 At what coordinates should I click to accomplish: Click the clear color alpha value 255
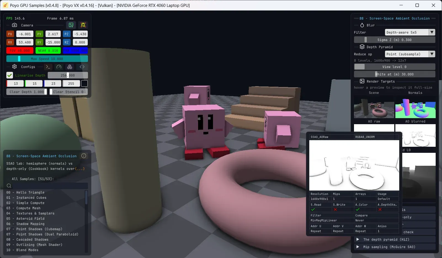71,83
